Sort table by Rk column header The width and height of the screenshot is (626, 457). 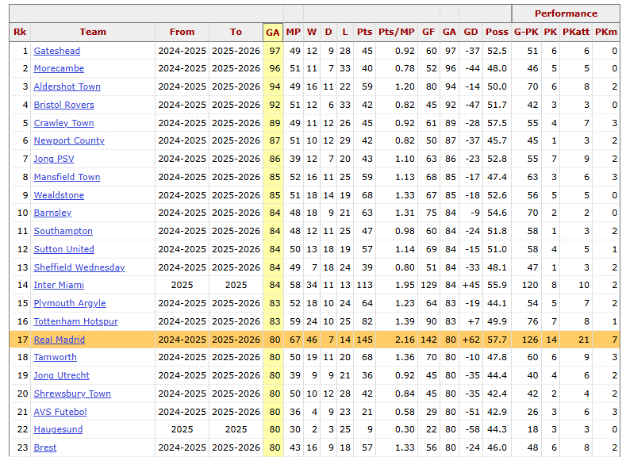pos(20,32)
